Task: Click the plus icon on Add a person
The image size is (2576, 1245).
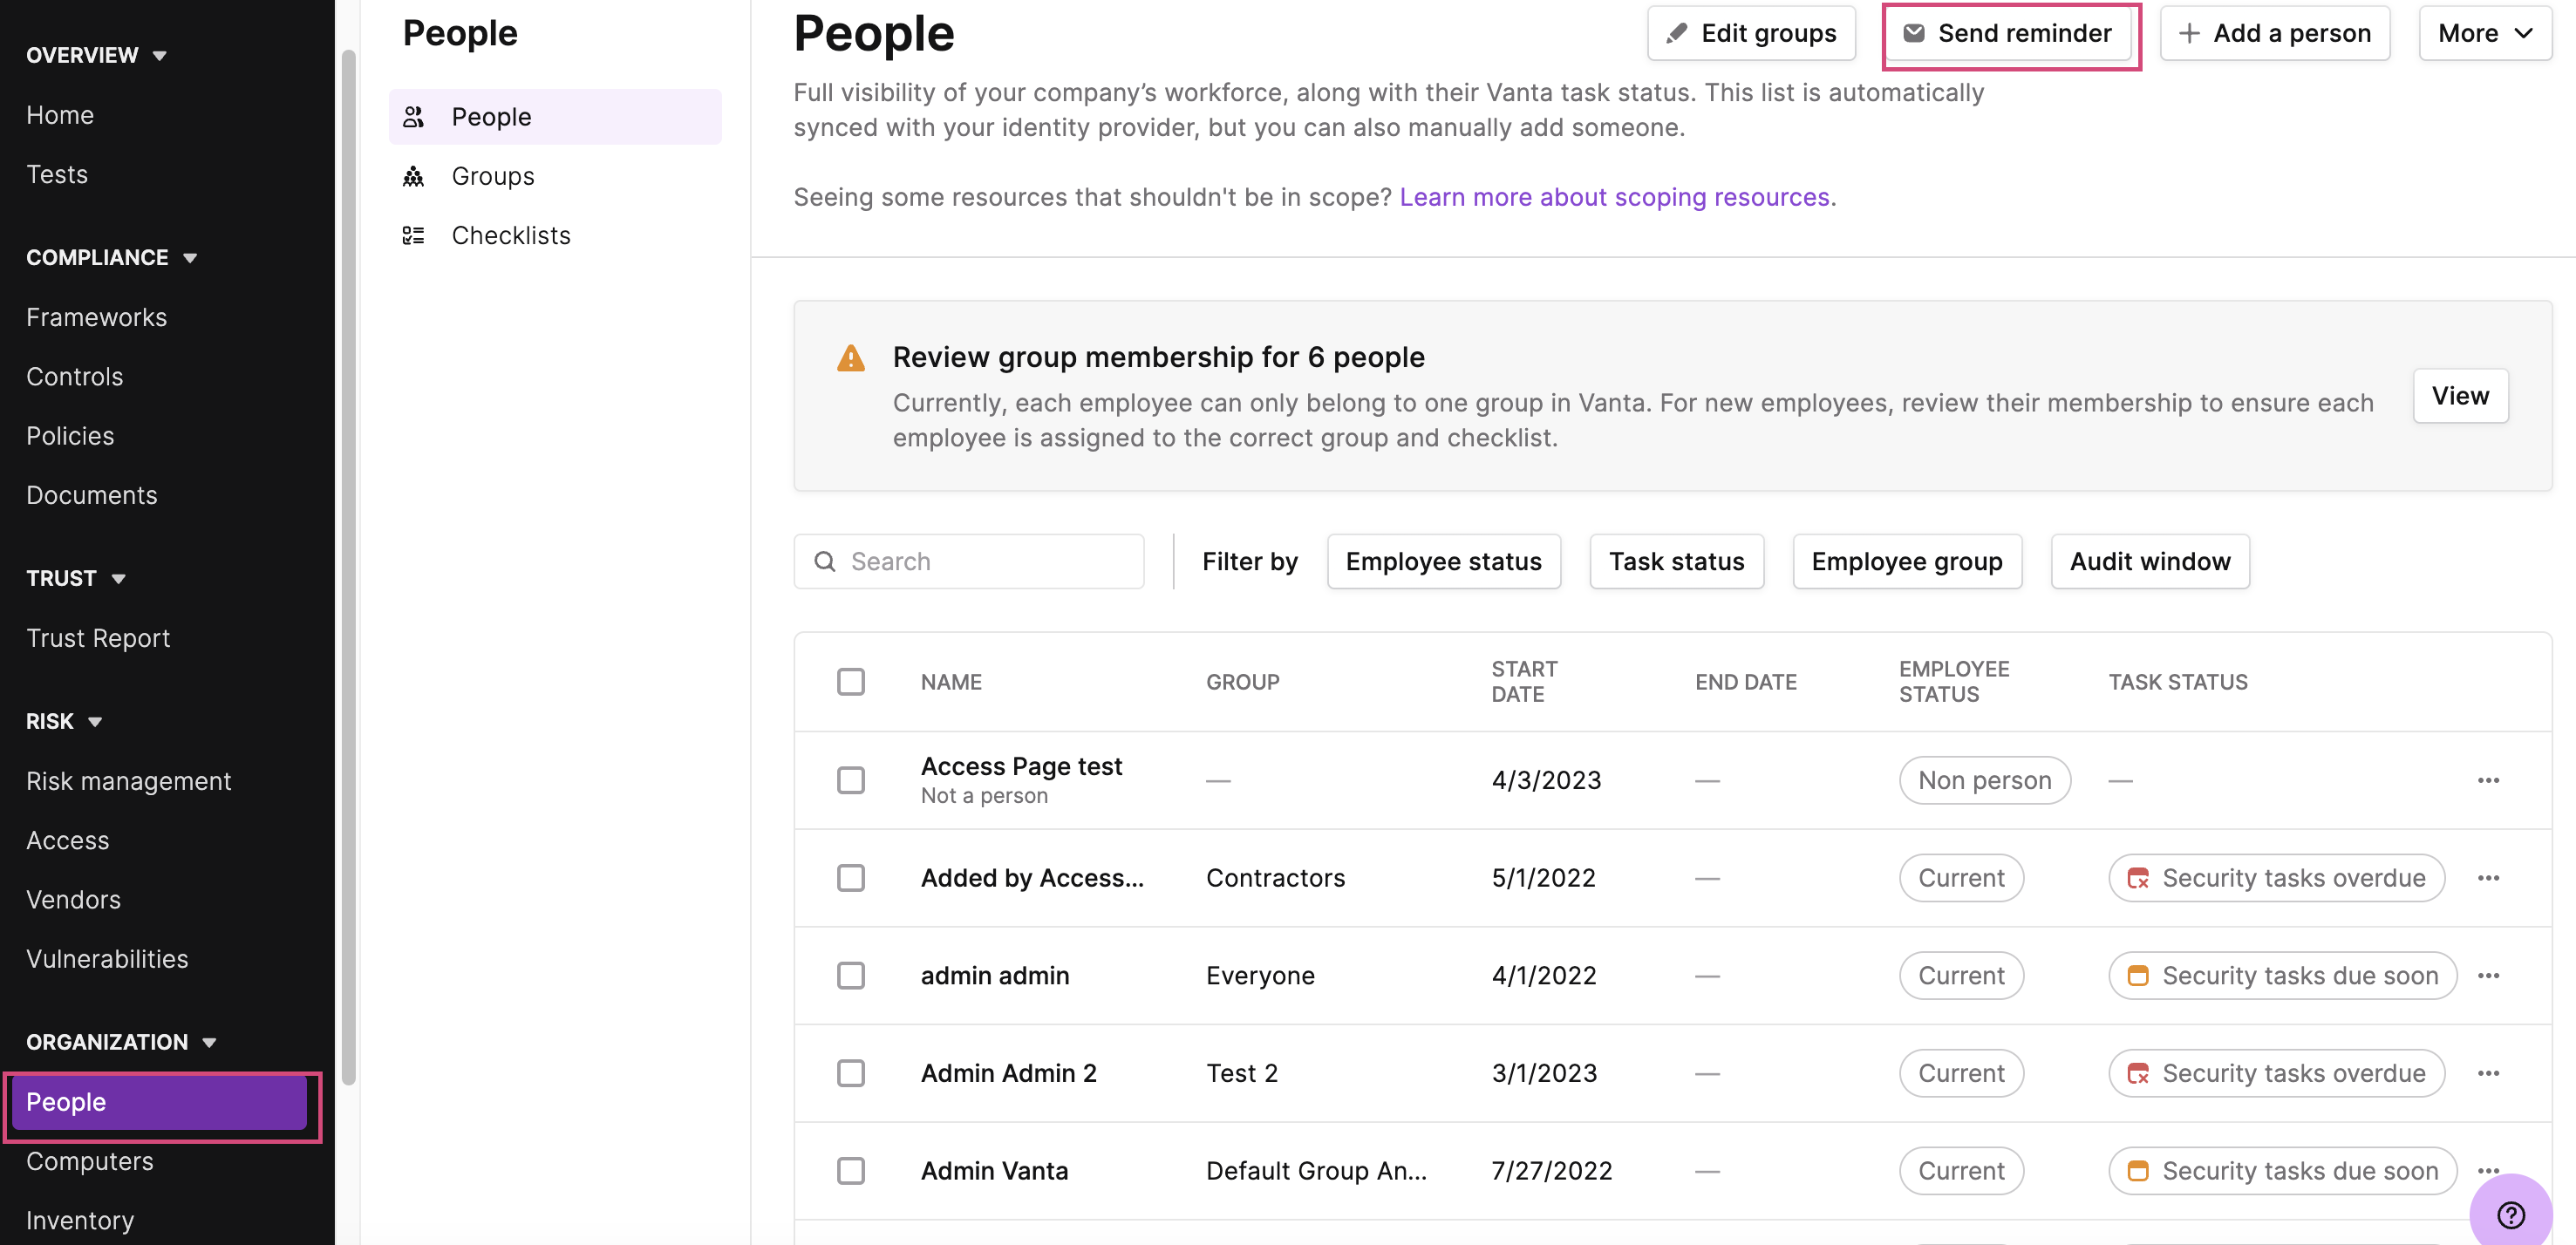Action: click(x=2189, y=33)
